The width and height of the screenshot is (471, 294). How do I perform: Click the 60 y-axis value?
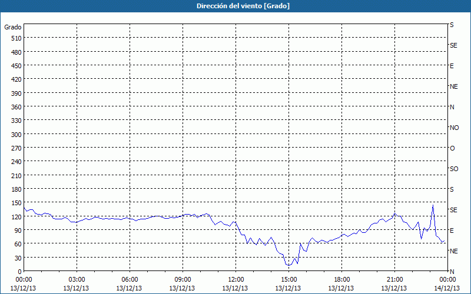[18, 244]
